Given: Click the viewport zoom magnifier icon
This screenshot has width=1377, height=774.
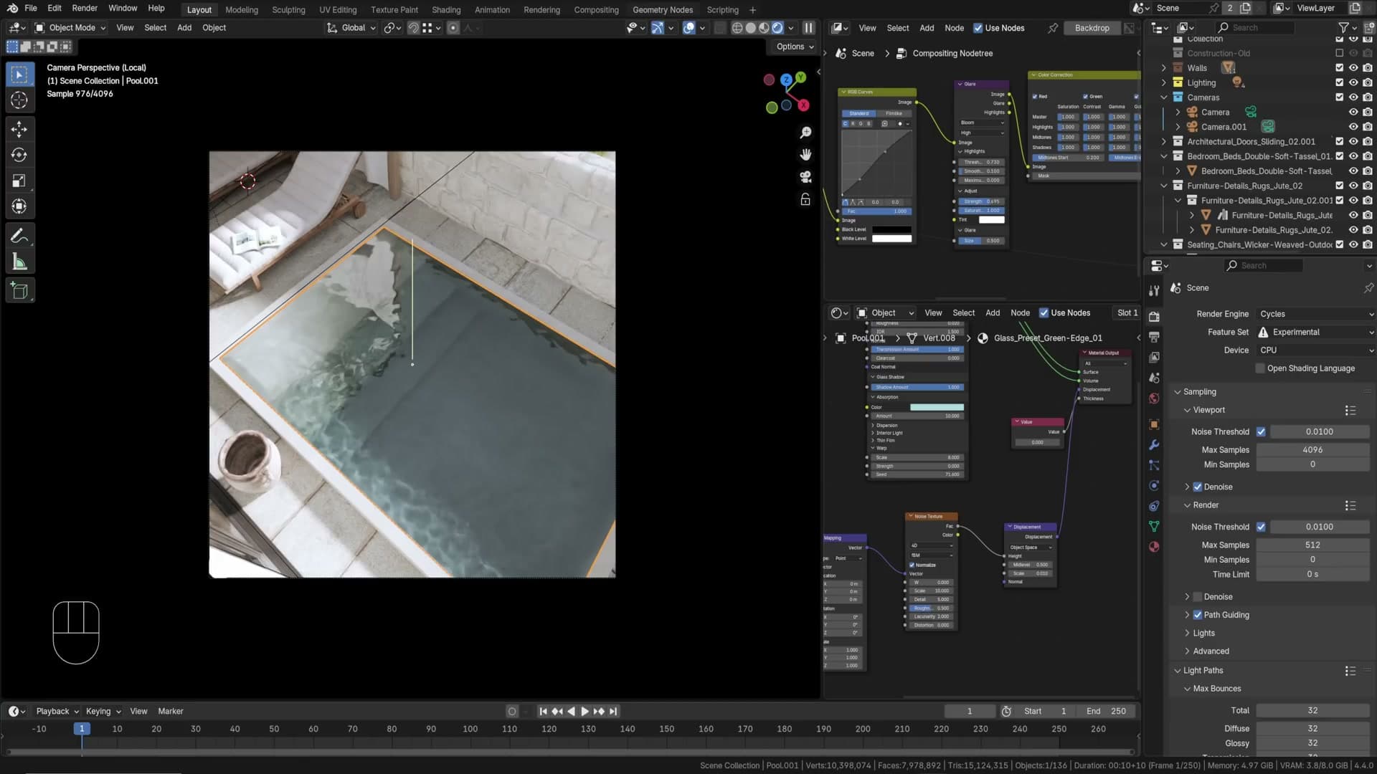Looking at the screenshot, I should click(x=805, y=133).
